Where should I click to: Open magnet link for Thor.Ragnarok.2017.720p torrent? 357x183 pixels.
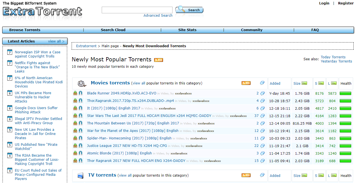click(x=81, y=101)
